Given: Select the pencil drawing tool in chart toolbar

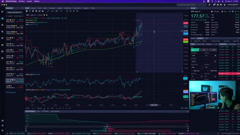Looking at the screenshot, I should [30, 11].
